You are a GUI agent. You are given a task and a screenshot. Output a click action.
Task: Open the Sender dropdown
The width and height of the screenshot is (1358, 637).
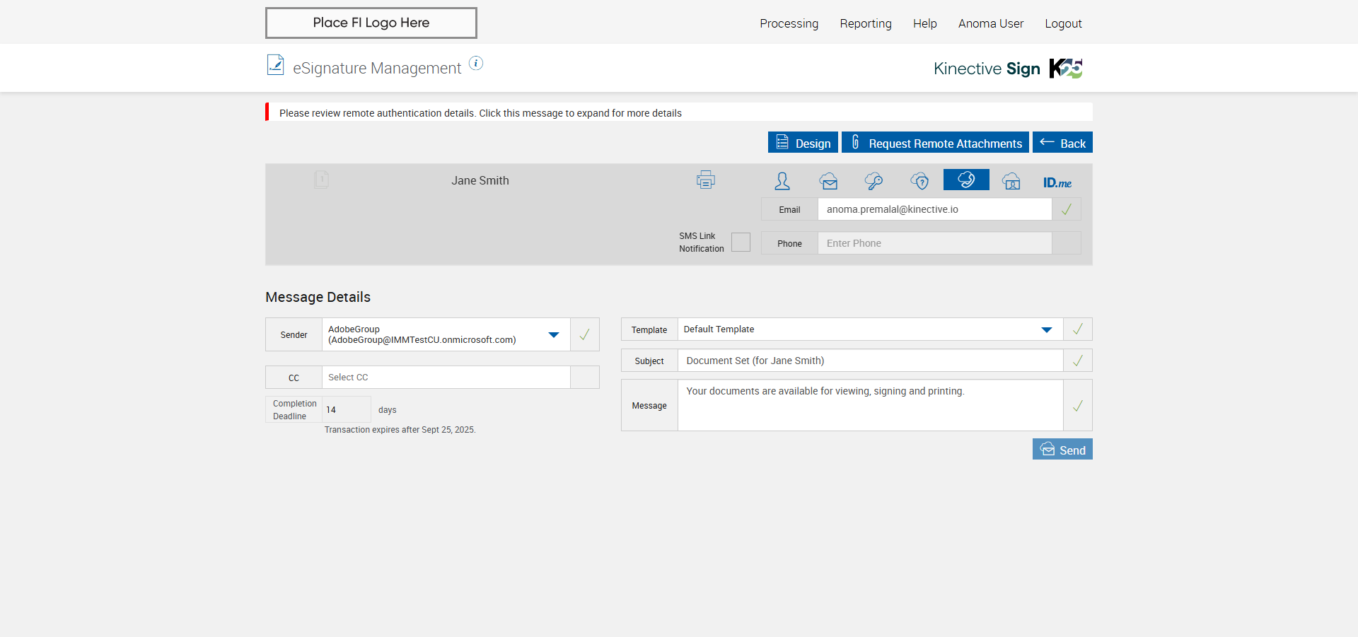coord(554,334)
